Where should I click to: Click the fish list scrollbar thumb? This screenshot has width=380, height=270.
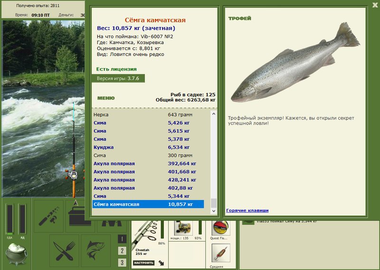(213, 203)
